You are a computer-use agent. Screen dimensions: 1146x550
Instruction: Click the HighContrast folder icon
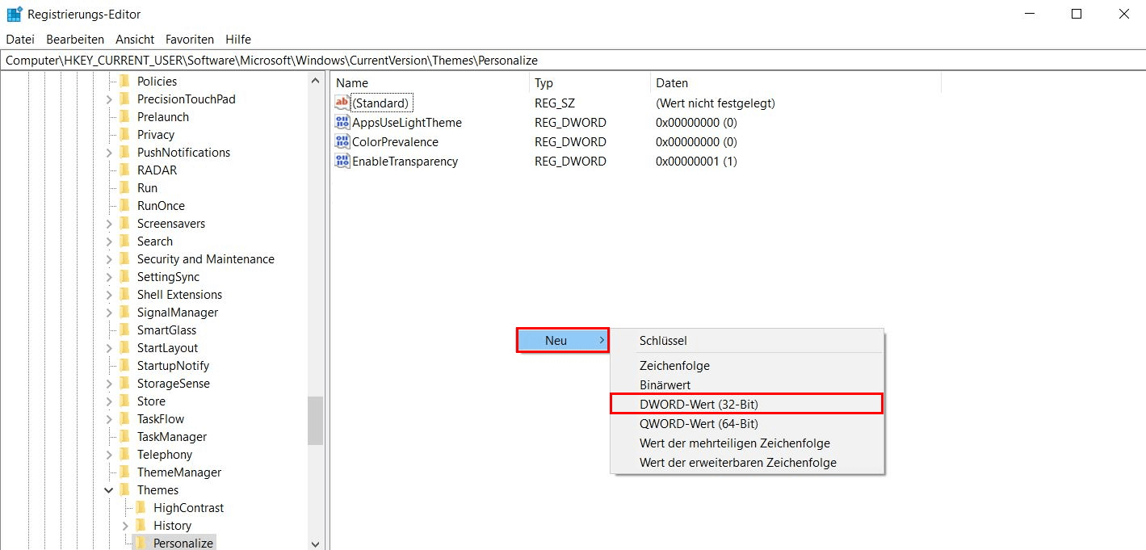(141, 507)
